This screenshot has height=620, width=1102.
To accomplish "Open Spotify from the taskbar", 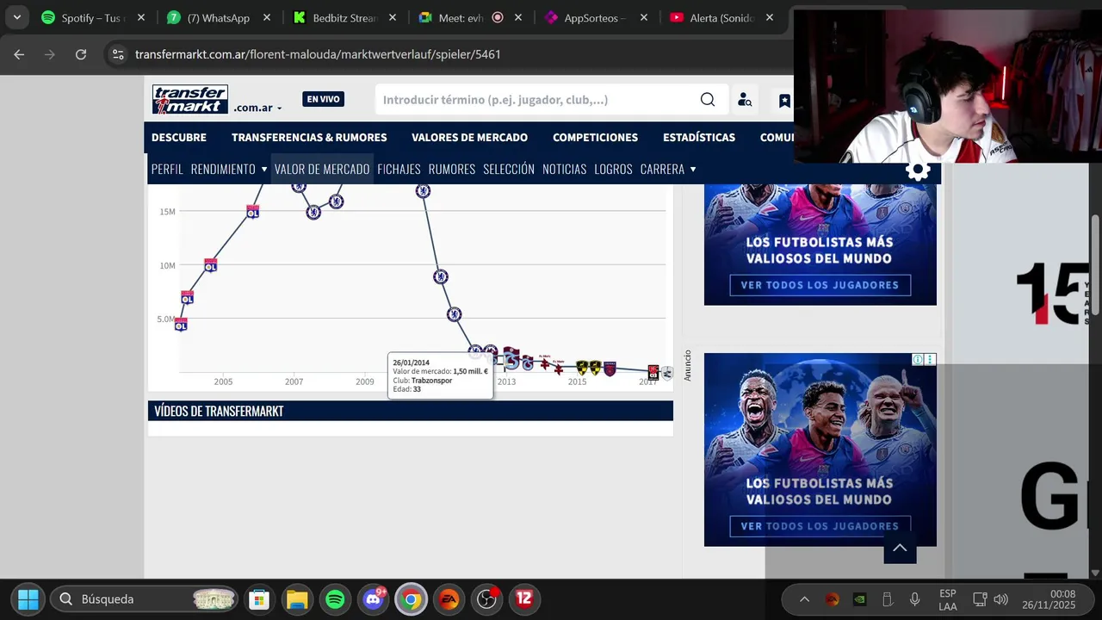I will click(335, 598).
